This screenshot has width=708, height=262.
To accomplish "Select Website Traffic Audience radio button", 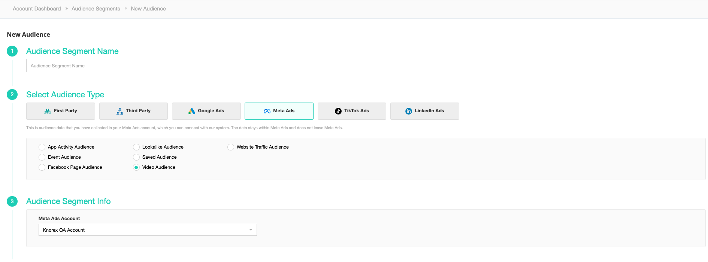I will click(231, 147).
